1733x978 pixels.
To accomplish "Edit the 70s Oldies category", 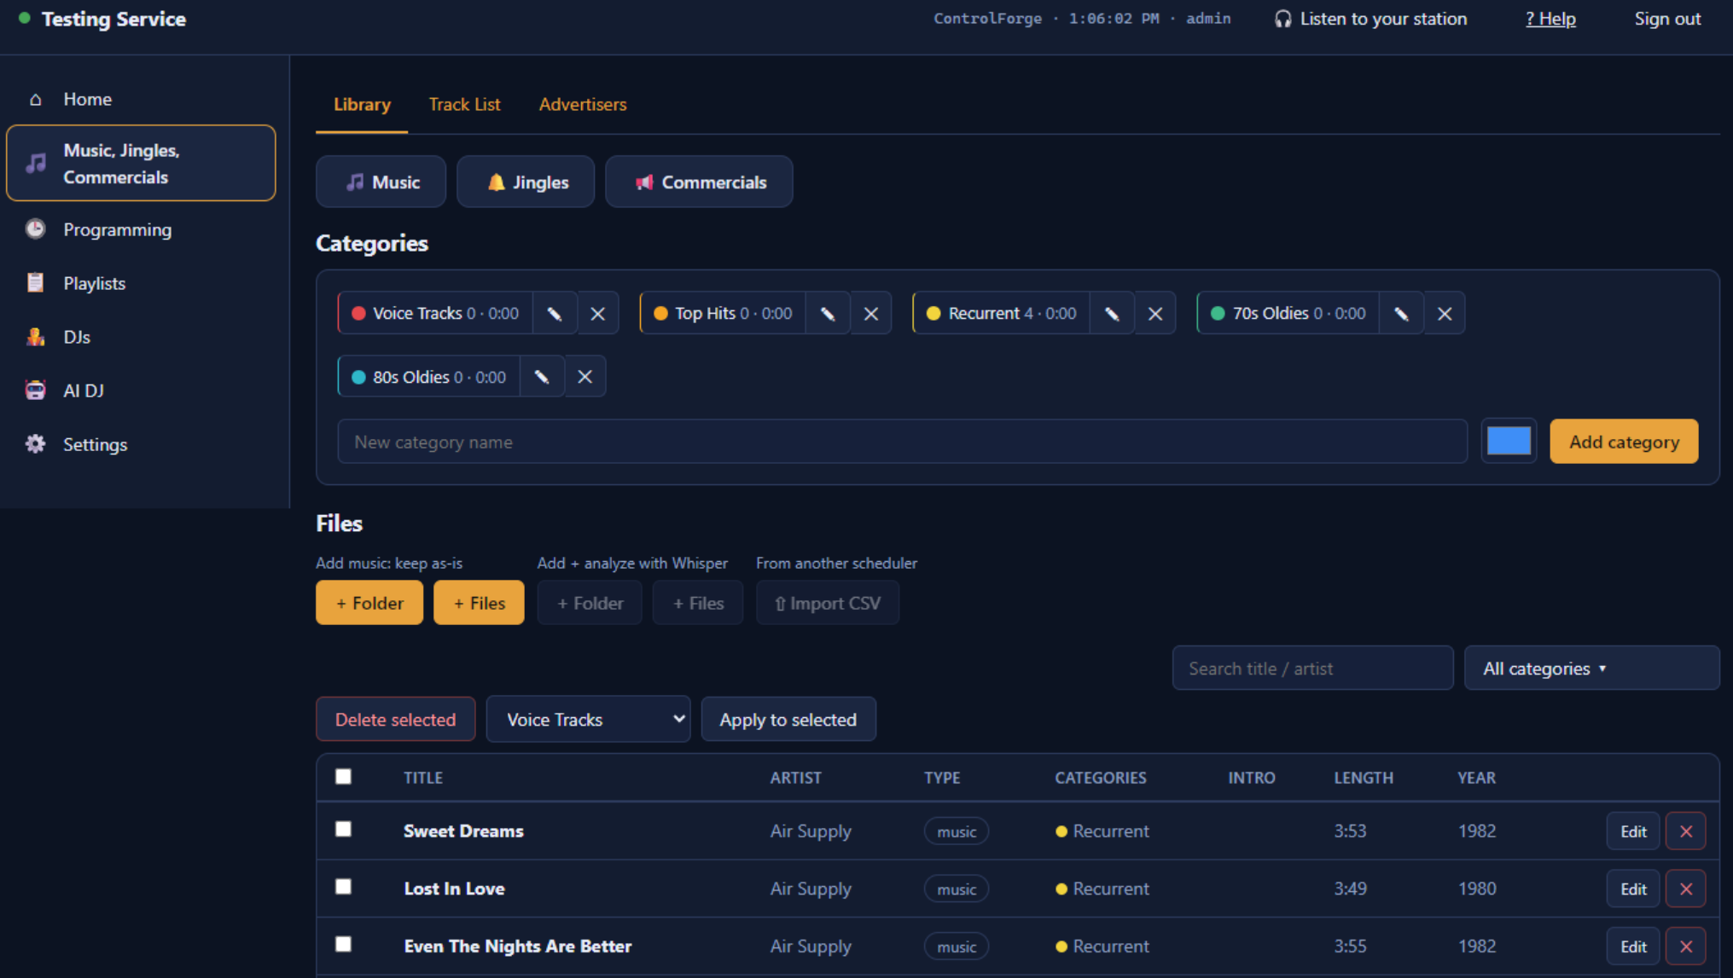I will point(1401,314).
